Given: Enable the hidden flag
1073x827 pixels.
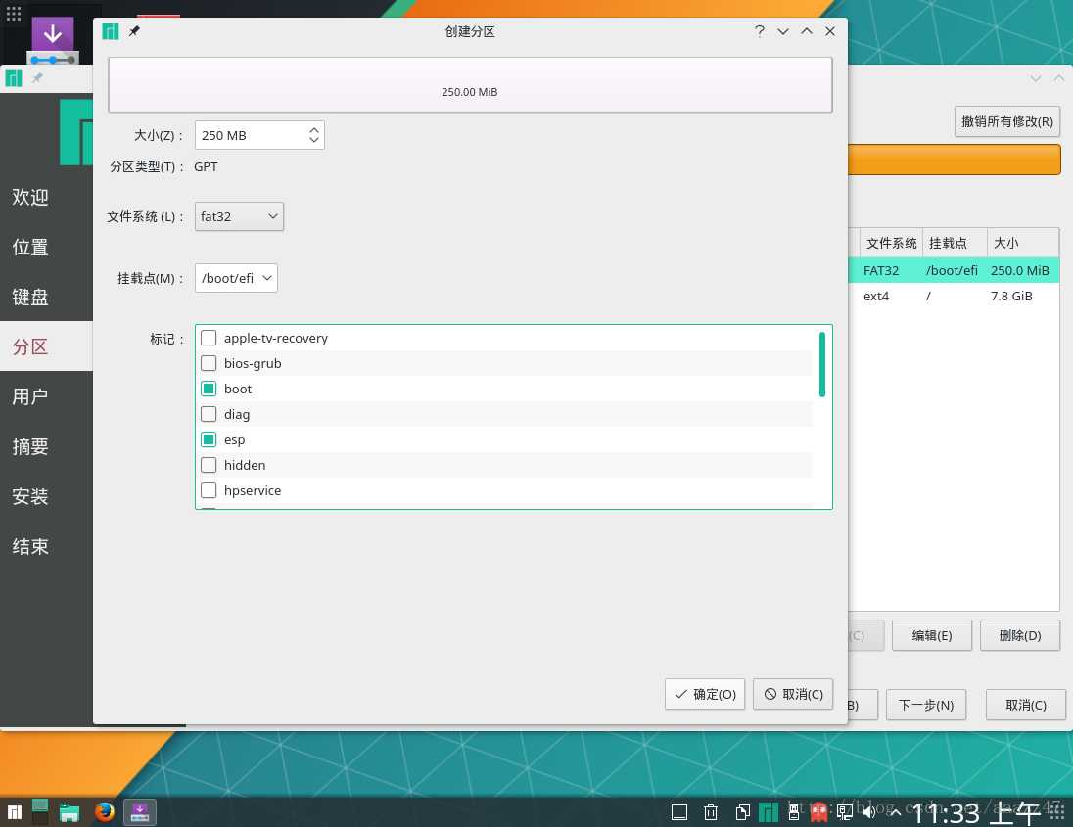Looking at the screenshot, I should (209, 465).
